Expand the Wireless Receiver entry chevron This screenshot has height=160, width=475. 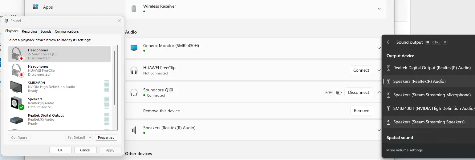coord(379,9)
